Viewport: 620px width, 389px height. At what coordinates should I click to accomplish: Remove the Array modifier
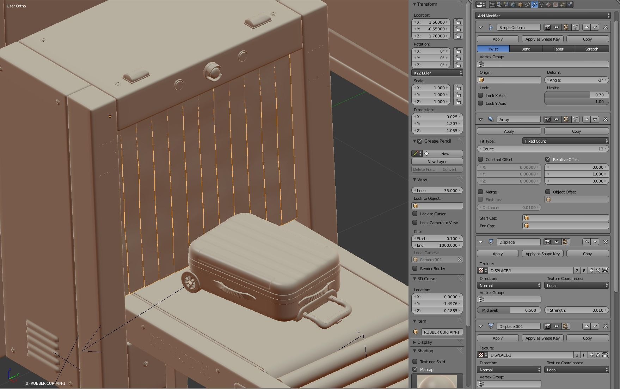point(606,119)
